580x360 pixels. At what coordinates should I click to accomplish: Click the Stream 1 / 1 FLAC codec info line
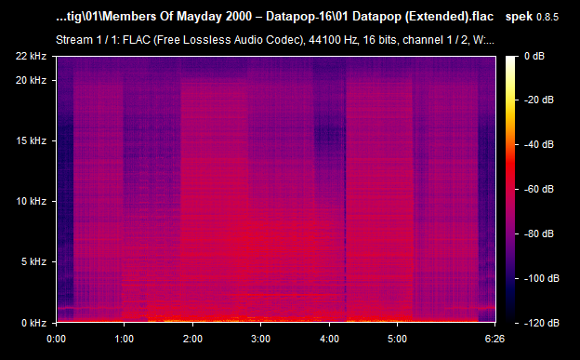[275, 40]
